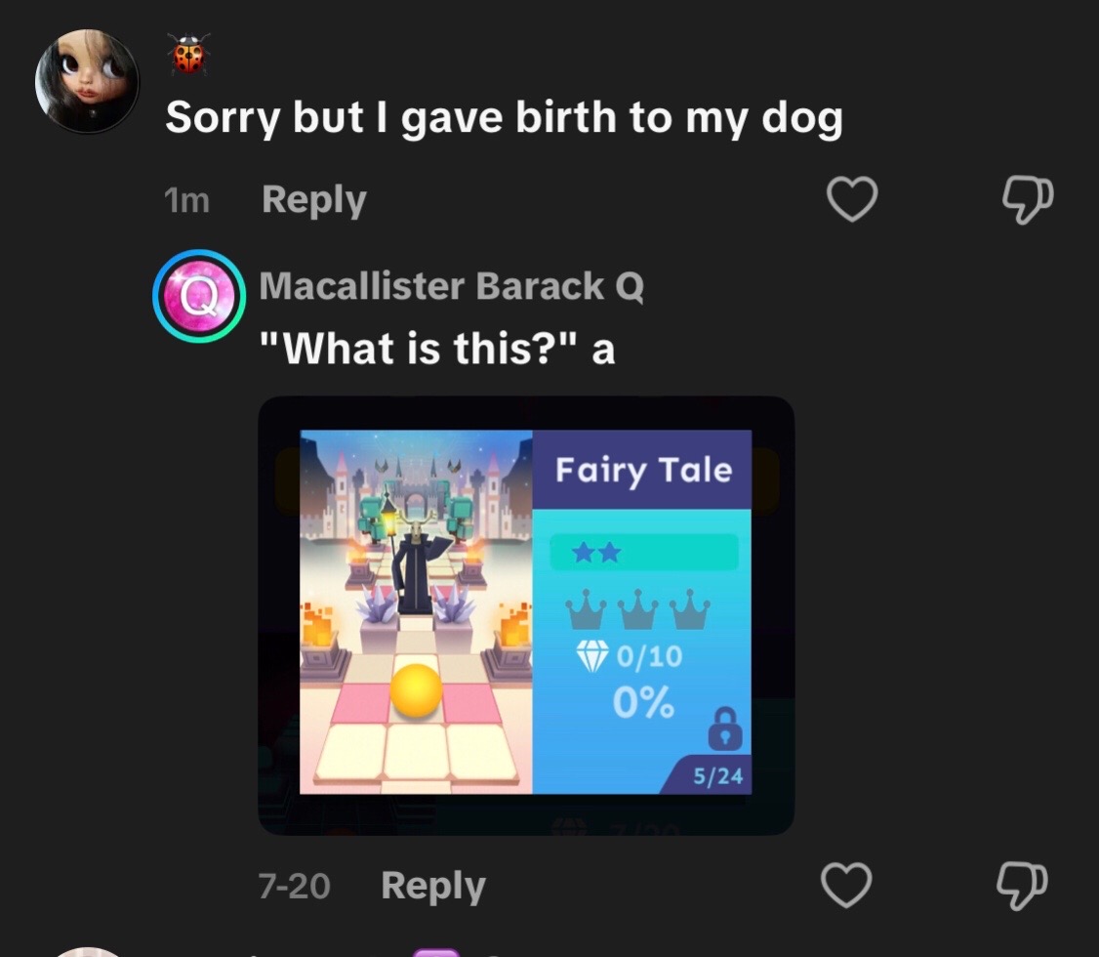Like Macallister Barack Q's reply
1099x957 pixels.
click(x=846, y=885)
